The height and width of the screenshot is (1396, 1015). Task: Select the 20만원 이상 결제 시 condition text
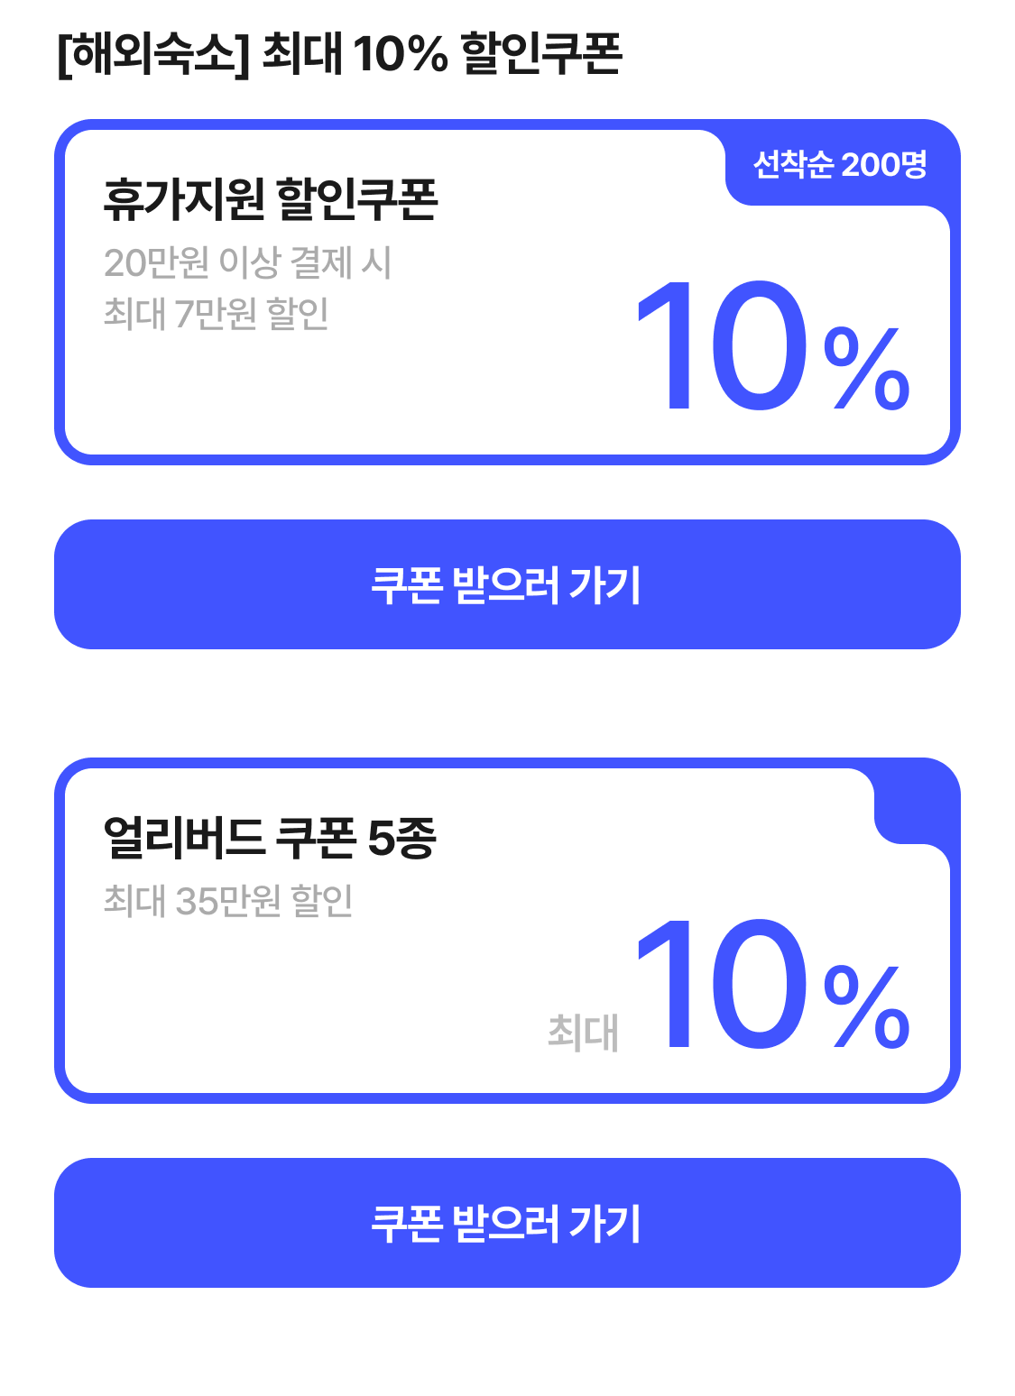tap(248, 263)
